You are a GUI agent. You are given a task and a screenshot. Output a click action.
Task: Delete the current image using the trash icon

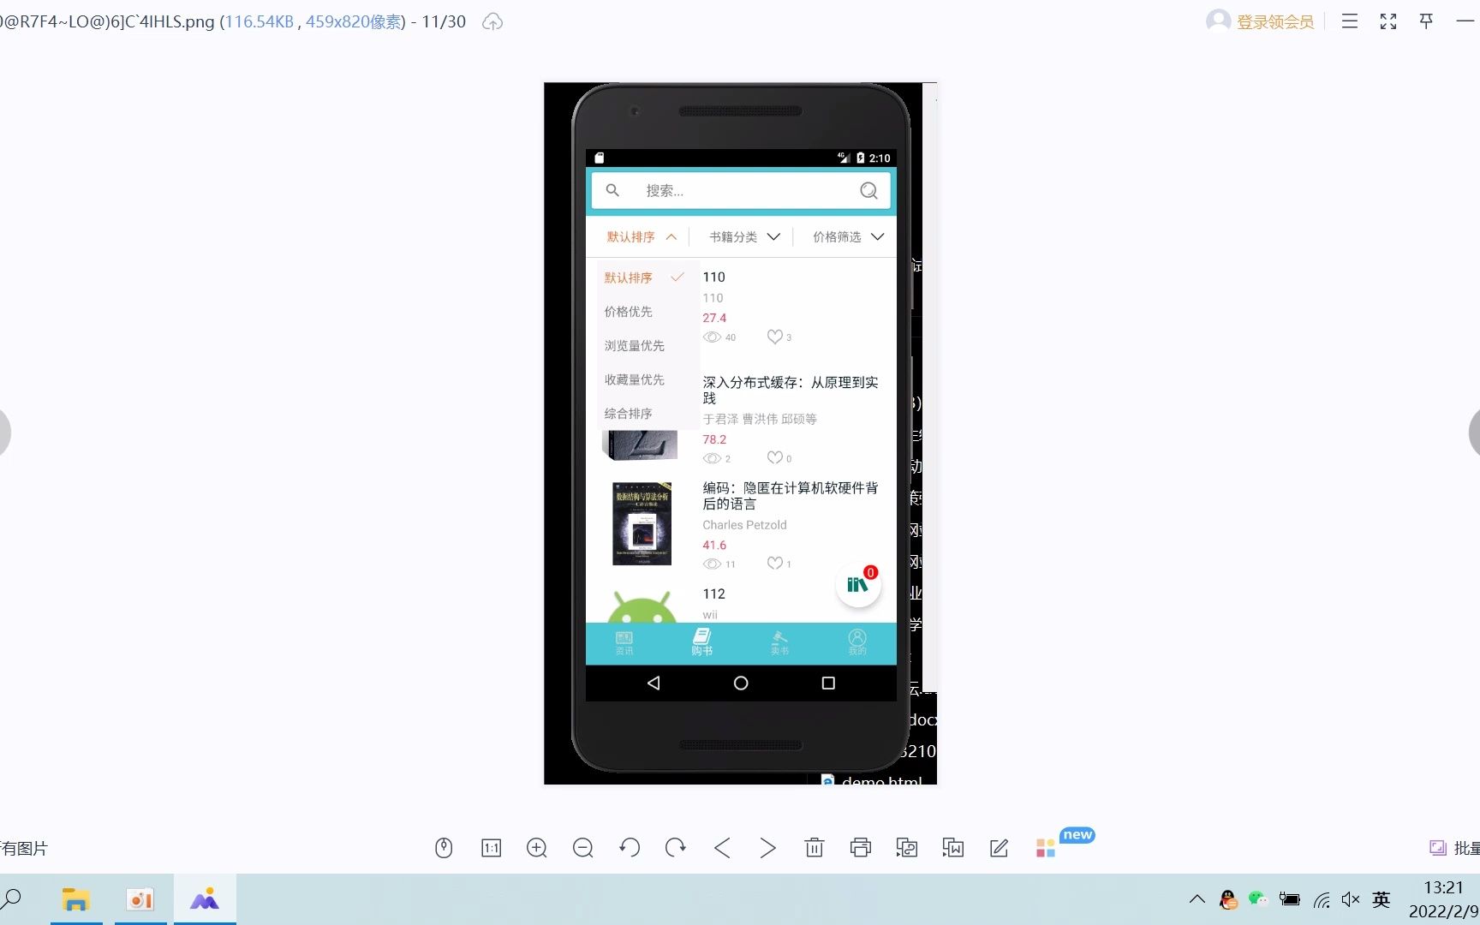814,847
